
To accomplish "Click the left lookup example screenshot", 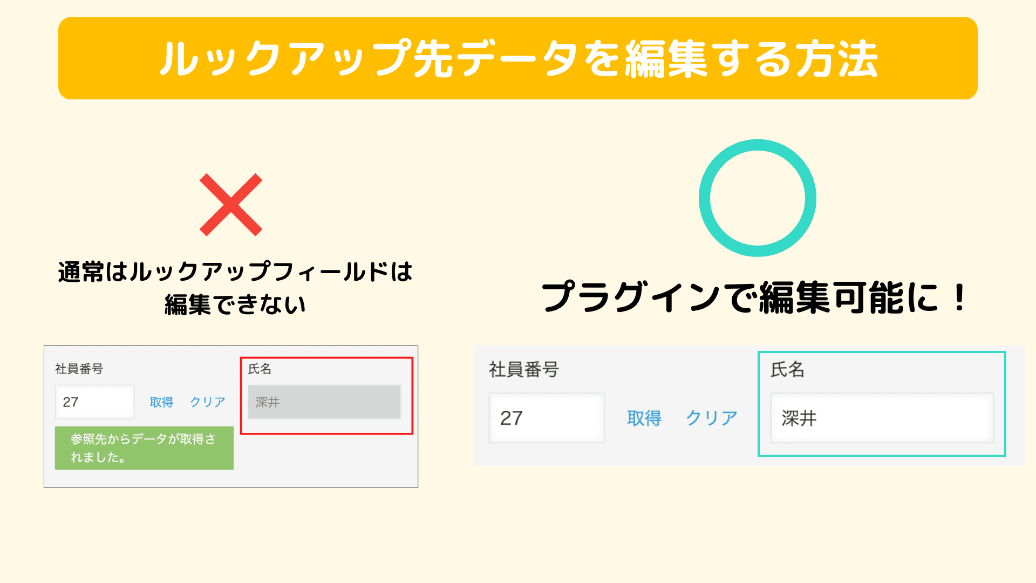I will [231, 417].
